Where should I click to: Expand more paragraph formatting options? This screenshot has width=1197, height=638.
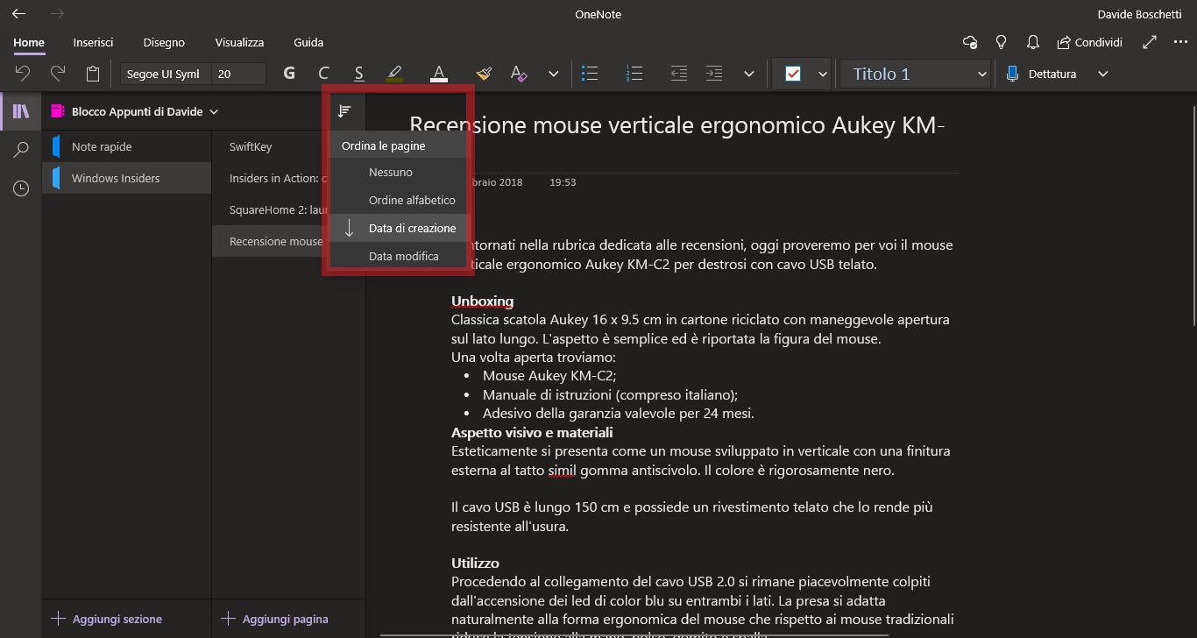coord(748,74)
